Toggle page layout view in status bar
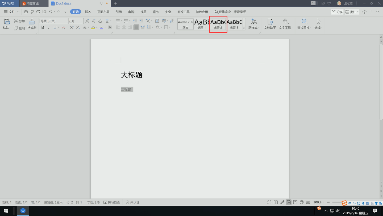The width and height of the screenshot is (383, 216). (x=289, y=202)
